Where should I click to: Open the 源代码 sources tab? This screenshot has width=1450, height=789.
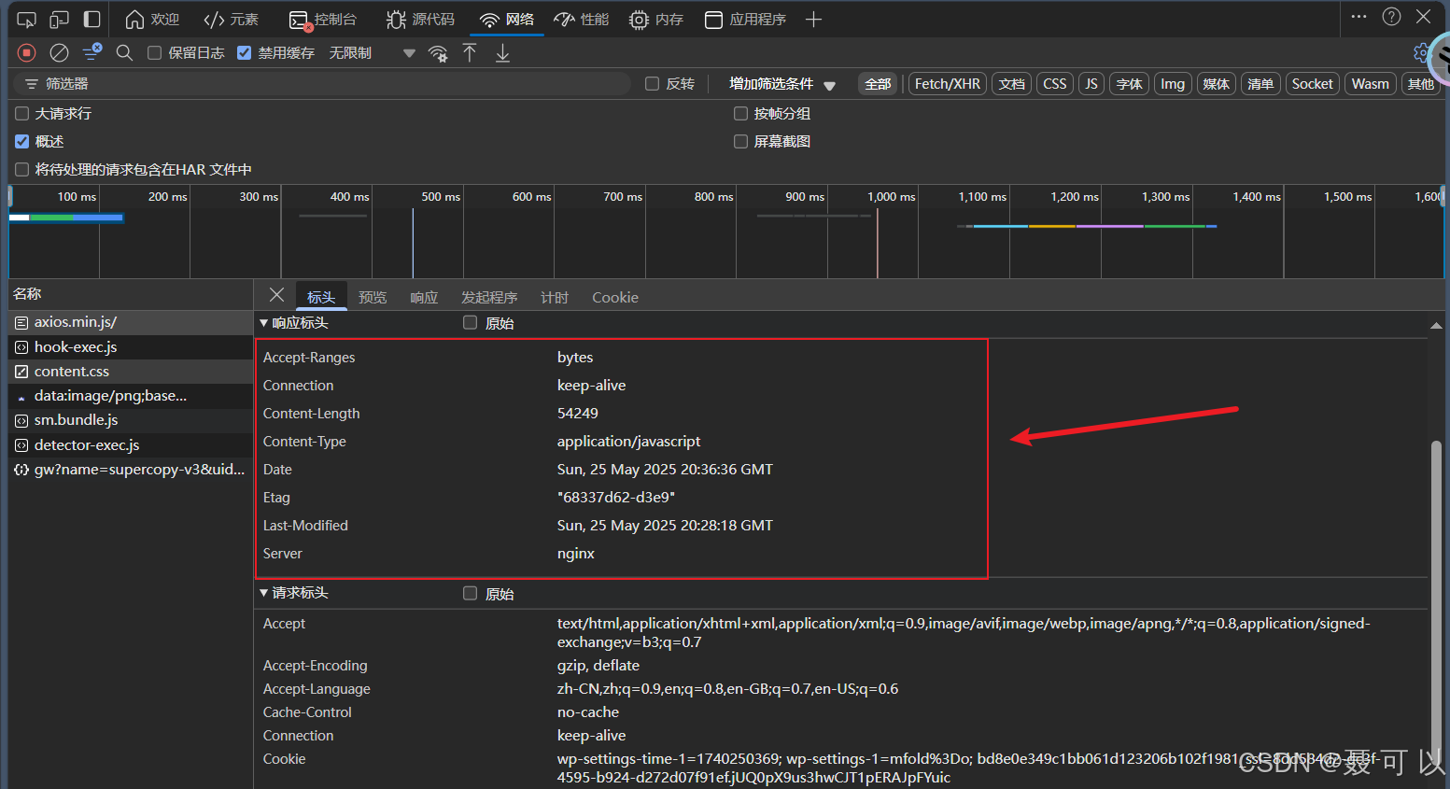421,20
